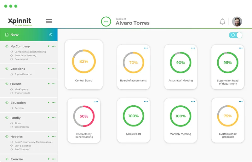
Task: Click the Vacations tag icon
Action: pyautogui.click(x=7, y=69)
